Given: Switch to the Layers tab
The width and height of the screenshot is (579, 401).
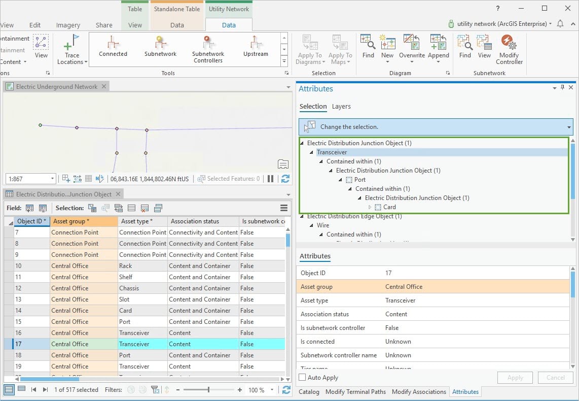Looking at the screenshot, I should pos(341,107).
